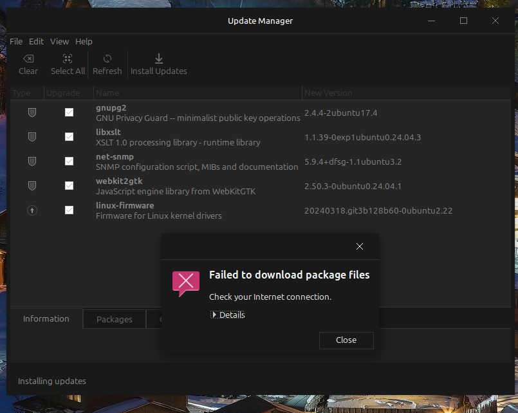This screenshot has height=413, width=518.
Task: Click the 'Installing updates' status bar text
Action: click(52, 381)
